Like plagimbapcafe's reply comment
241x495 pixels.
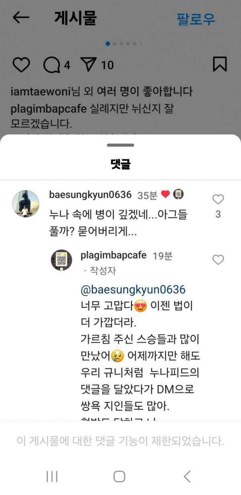[x=218, y=260]
